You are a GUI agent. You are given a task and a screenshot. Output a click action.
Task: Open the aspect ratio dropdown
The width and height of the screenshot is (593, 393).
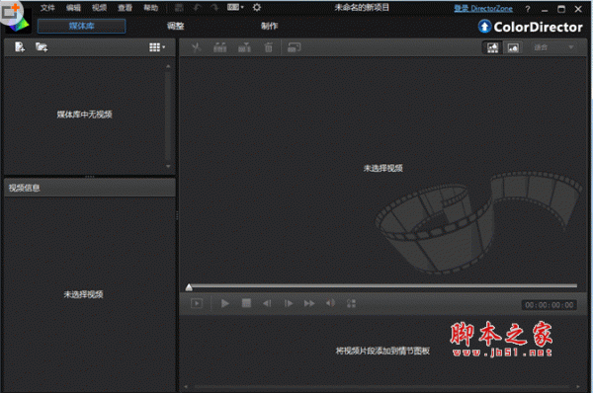coord(235,7)
